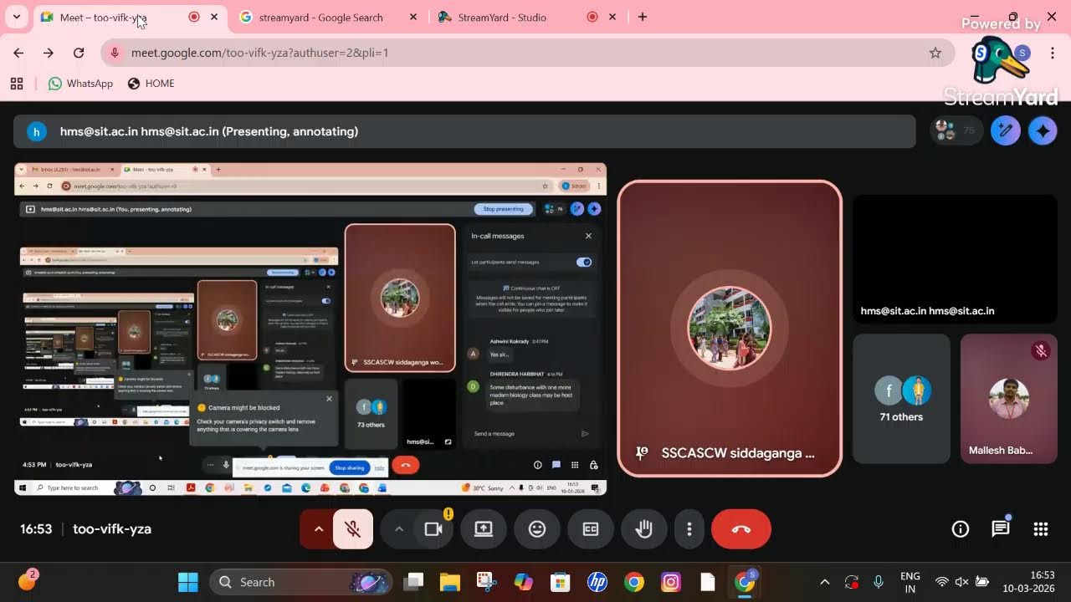Open the chat panel with everyone
Viewport: 1071px width, 602px height.
tap(1001, 529)
